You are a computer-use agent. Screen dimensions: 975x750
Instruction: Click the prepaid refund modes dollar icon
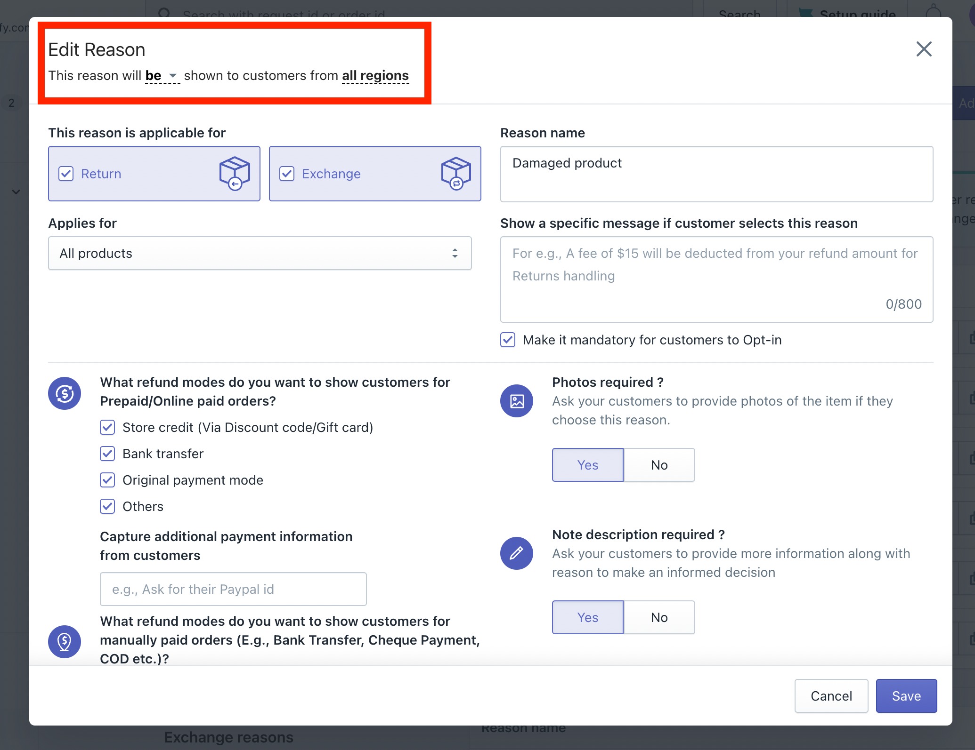point(65,393)
